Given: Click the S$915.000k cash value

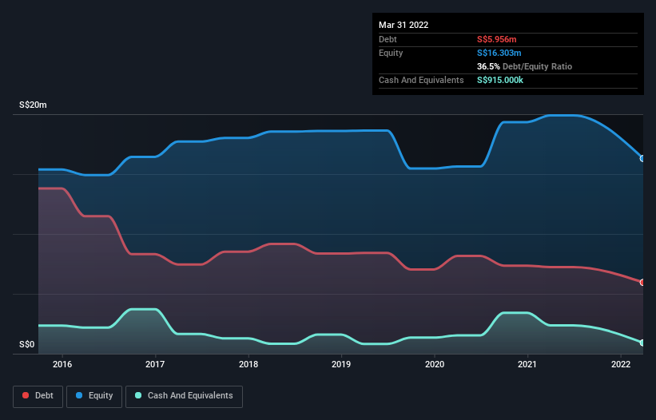Looking at the screenshot, I should [x=500, y=80].
